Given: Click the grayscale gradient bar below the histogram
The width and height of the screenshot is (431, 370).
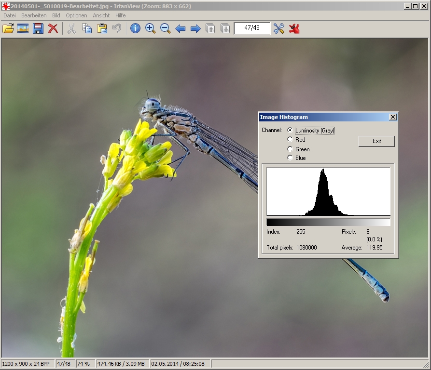Looking at the screenshot, I should click(328, 222).
